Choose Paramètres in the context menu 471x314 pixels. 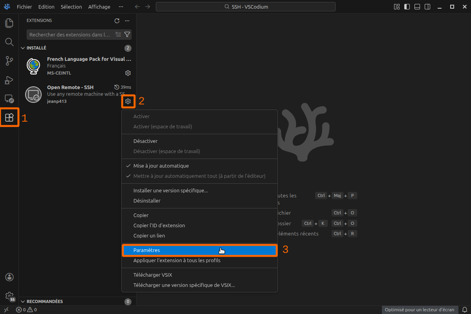point(199,250)
